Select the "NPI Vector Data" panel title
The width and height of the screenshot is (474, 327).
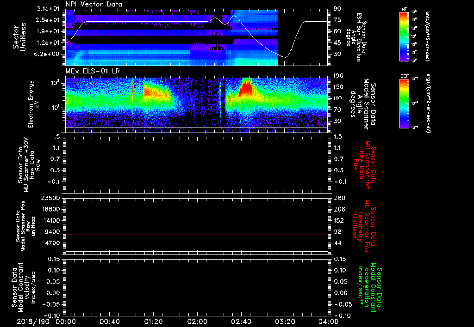tap(94, 4)
